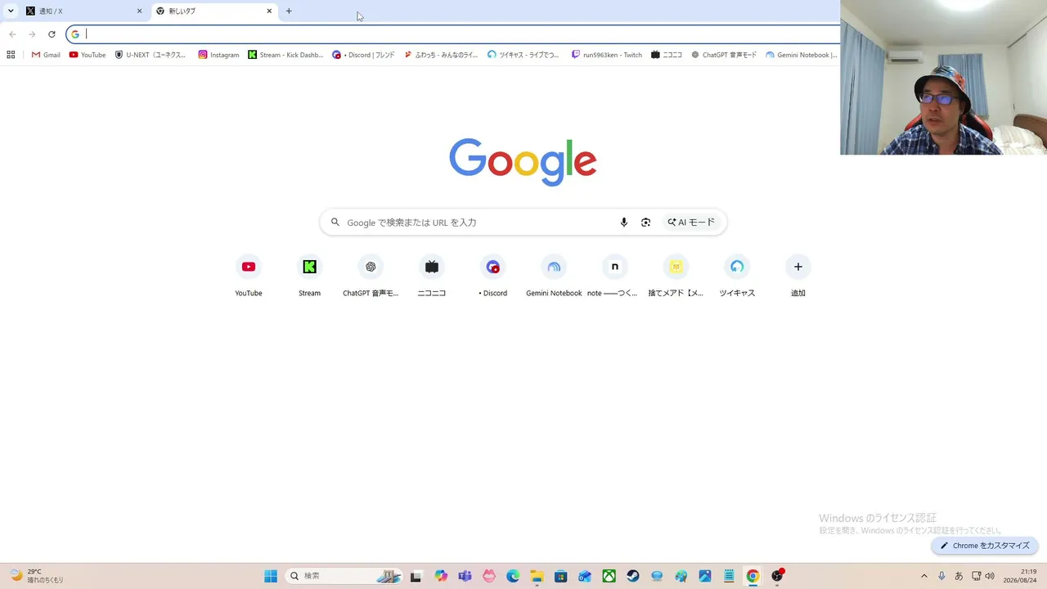The height and width of the screenshot is (589, 1047).
Task: Open the Windows Start menu
Action: (271, 576)
